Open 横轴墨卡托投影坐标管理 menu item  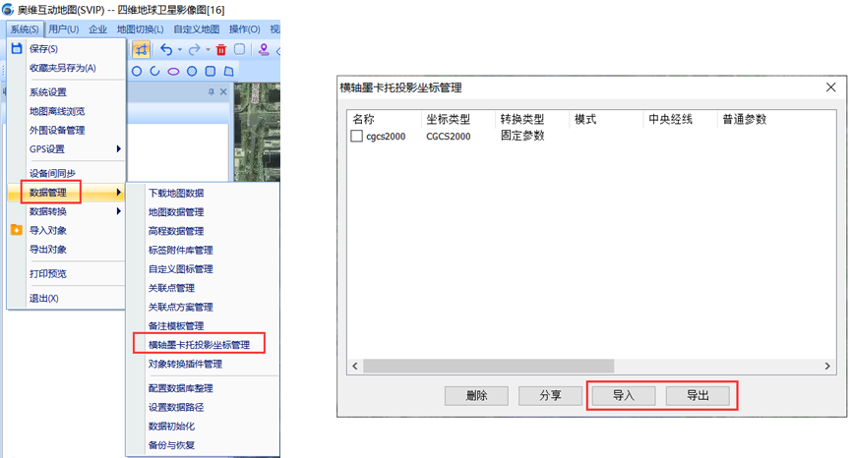[x=199, y=345]
